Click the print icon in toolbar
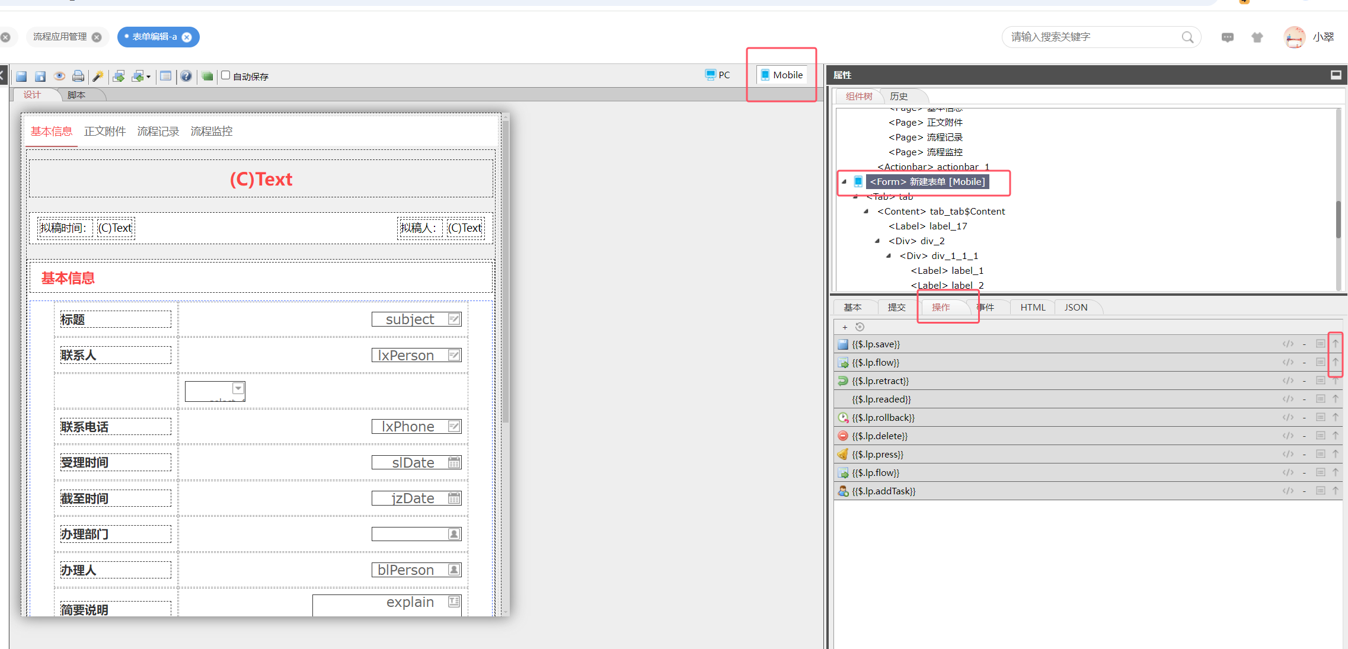The width and height of the screenshot is (1348, 649). pyautogui.click(x=78, y=76)
